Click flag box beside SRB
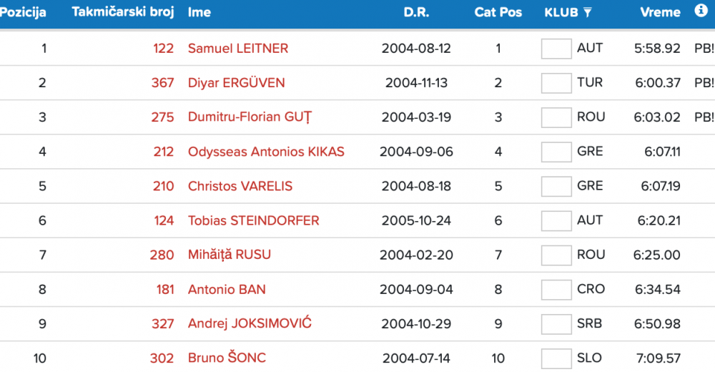Viewport: 715px width, 372px height. pos(556,324)
